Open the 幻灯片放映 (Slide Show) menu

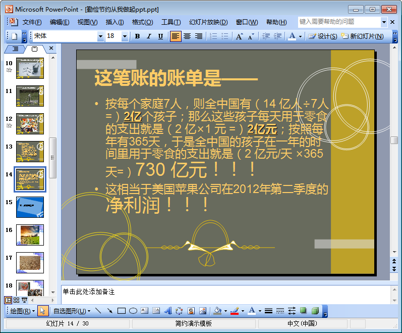pyautogui.click(x=208, y=22)
